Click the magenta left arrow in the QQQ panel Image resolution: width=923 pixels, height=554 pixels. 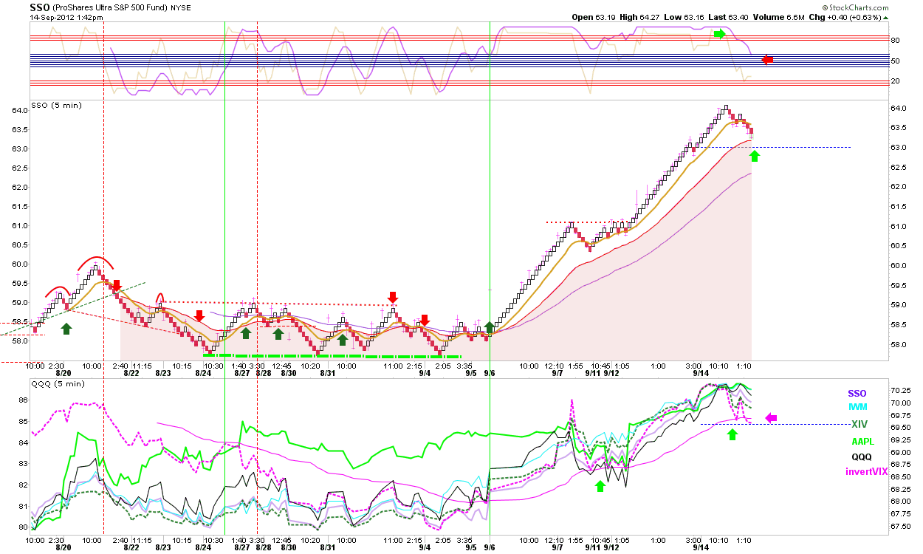tap(771, 418)
